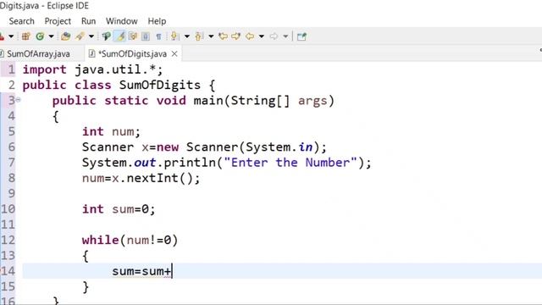Click 'main(String[] args)' on line 3
Viewport: 542px width, 305px height.
pyautogui.click(x=263, y=101)
